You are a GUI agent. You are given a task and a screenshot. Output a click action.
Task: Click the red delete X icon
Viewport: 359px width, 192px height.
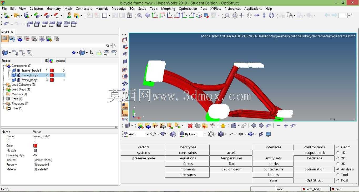click(x=190, y=126)
